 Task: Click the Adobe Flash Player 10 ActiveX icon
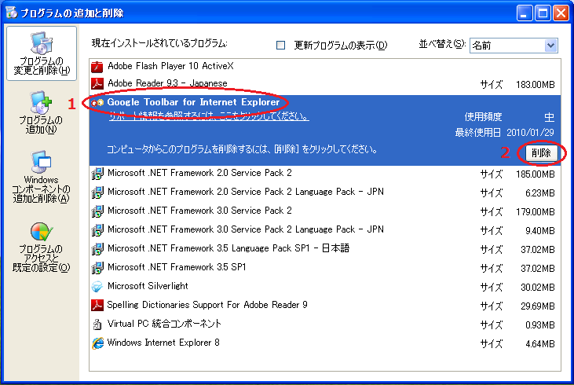coord(97,66)
